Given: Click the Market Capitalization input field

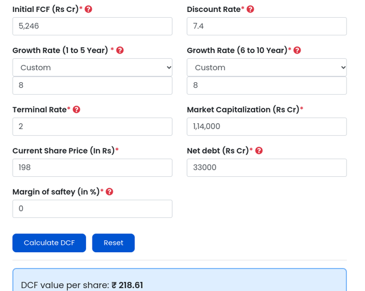Looking at the screenshot, I should [266, 127].
